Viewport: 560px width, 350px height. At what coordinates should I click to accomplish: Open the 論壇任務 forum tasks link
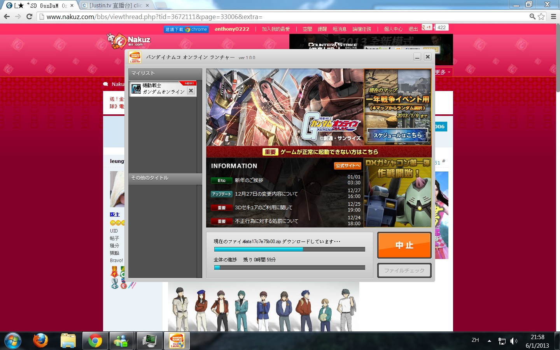(x=362, y=29)
